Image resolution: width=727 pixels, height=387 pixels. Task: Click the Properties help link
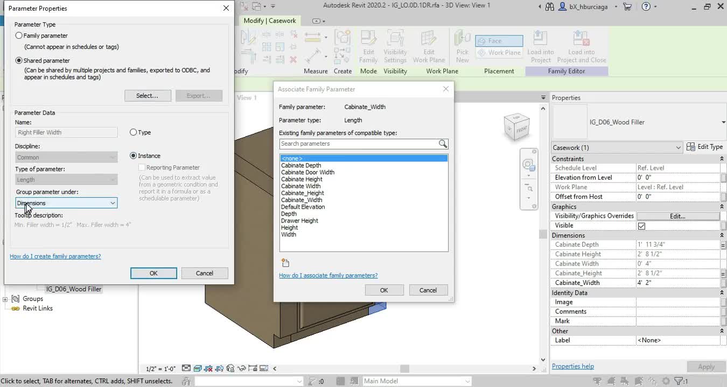click(573, 367)
